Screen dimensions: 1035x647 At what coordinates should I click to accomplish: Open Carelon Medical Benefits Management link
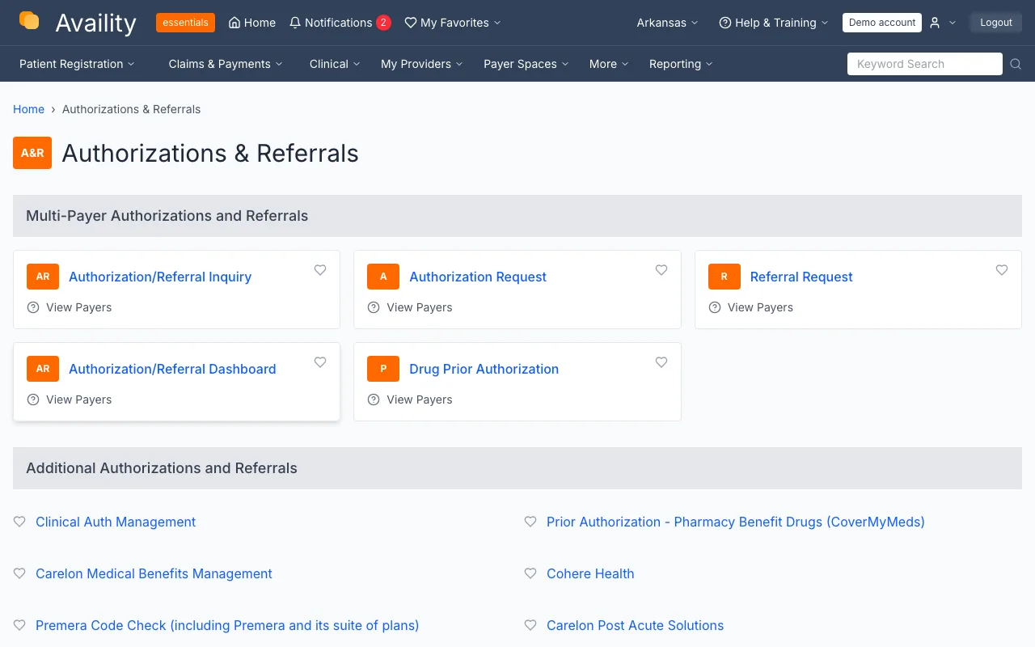(x=154, y=573)
